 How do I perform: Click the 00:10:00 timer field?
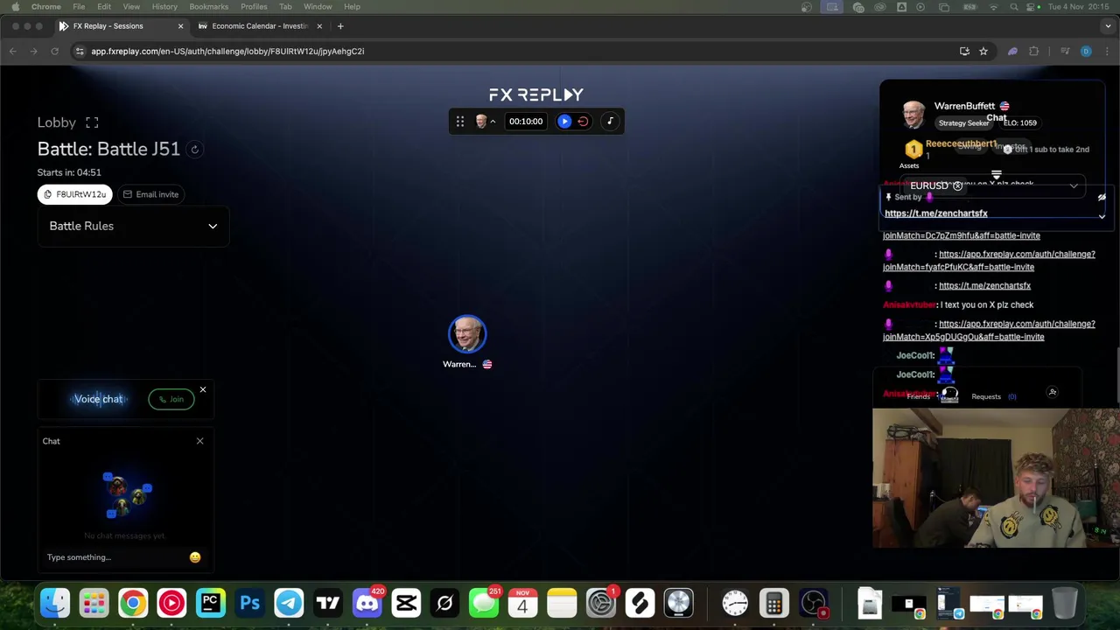pos(526,122)
